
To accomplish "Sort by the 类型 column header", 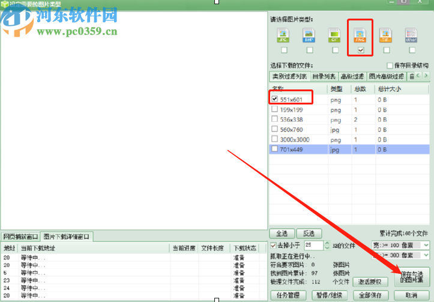I will click(339, 89).
